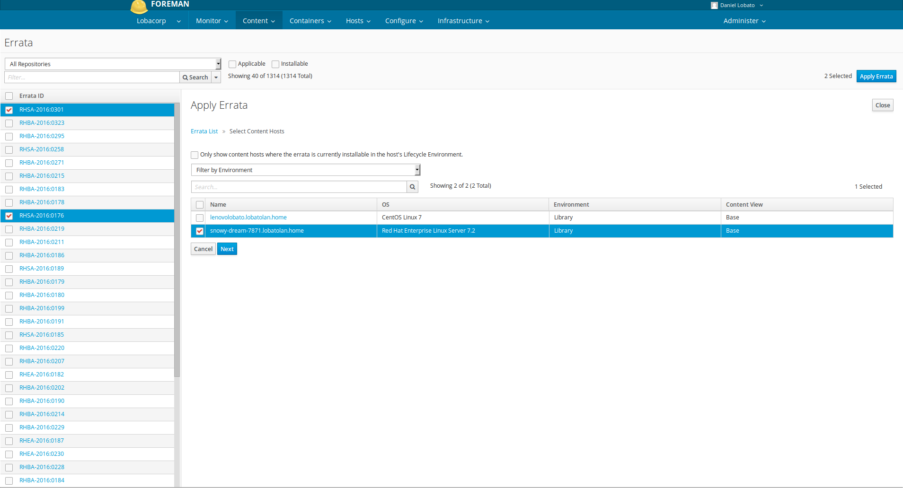The image size is (903, 488).
Task: Open the Lobacorp organization switcher
Action: point(159,21)
